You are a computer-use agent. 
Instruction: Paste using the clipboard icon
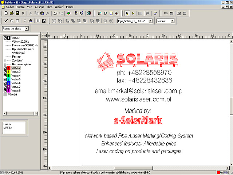coord(42,13)
